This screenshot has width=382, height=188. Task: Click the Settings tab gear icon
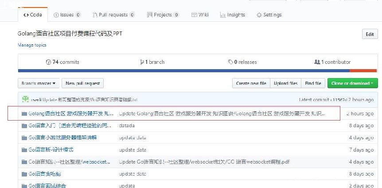[x=259, y=15]
